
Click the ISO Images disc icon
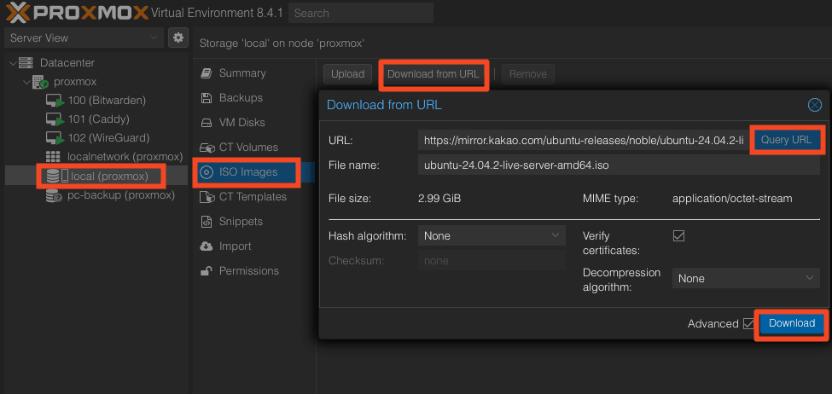pos(207,172)
